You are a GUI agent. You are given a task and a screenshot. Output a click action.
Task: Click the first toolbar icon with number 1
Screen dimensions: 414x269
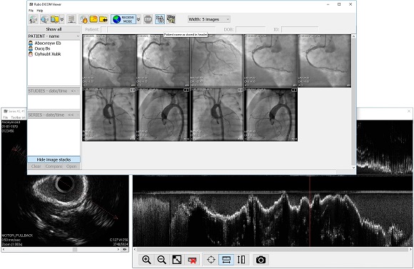click(34, 19)
